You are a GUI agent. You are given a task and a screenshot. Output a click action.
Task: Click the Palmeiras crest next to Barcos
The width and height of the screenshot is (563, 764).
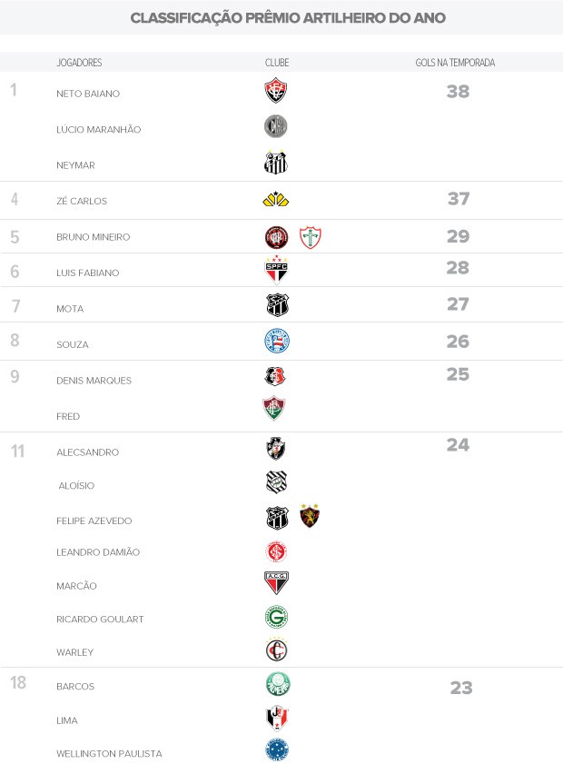[x=278, y=684]
